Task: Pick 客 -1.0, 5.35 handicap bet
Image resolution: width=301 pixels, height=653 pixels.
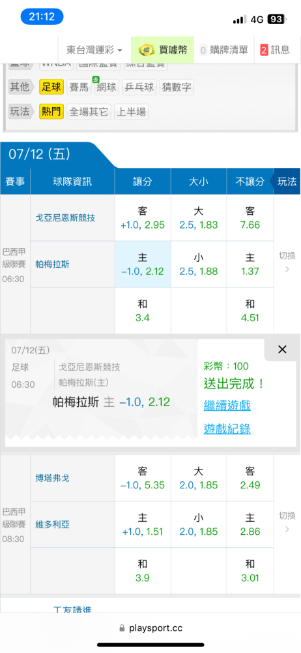Action: [x=143, y=478]
